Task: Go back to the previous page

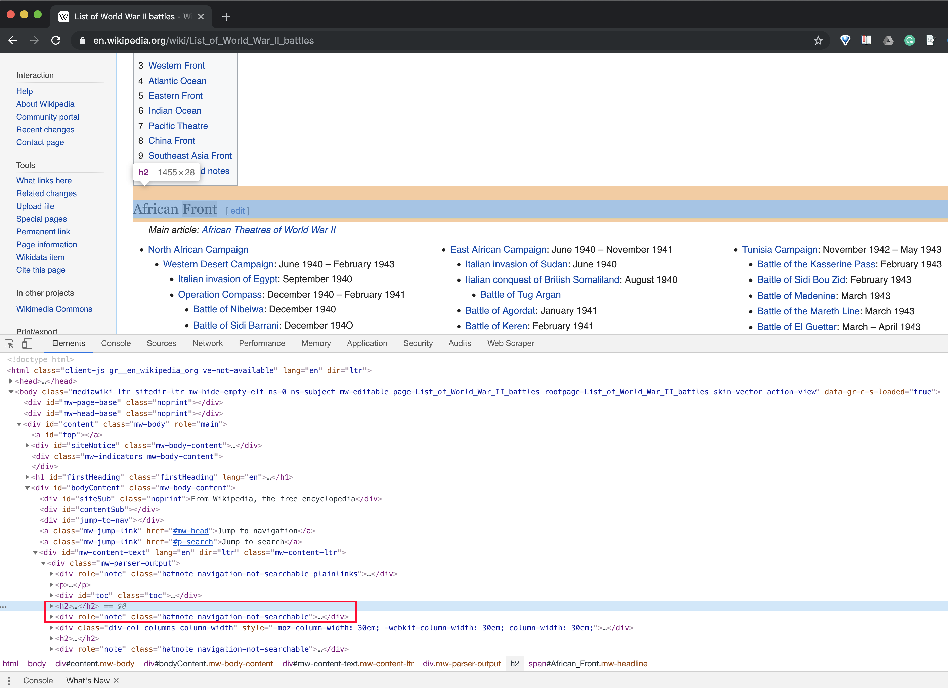Action: click(x=13, y=41)
